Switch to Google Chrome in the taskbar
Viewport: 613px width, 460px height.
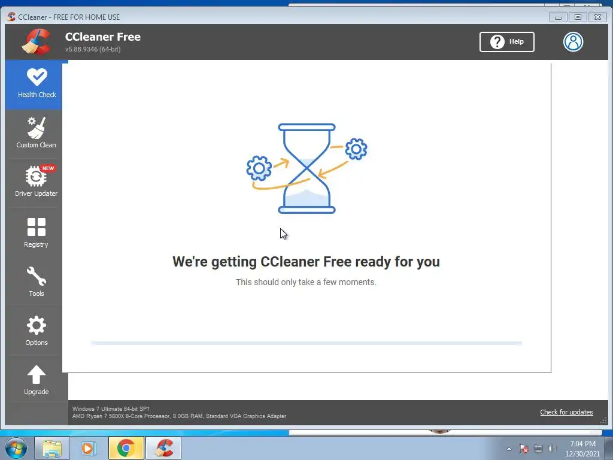click(x=126, y=448)
